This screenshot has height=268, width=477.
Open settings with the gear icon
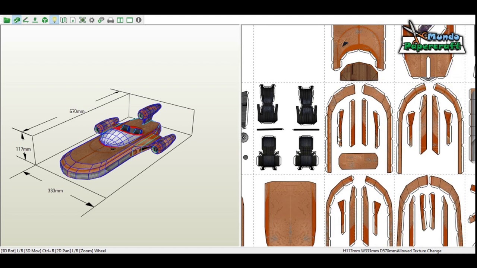click(92, 20)
